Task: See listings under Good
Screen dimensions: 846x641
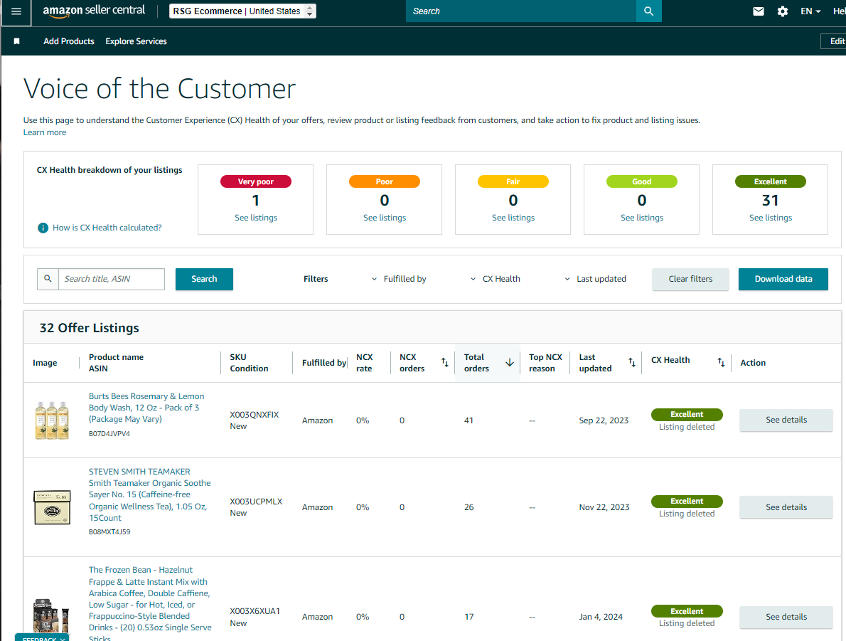Action: 642,218
